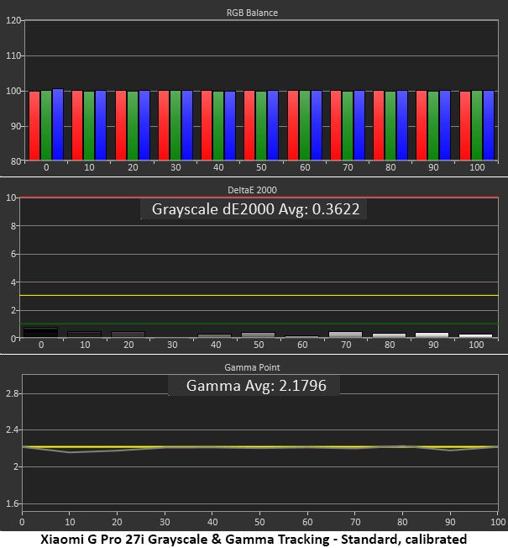The image size is (508, 548).
Task: Click the 110 y-axis label in RGB Balance
Action: [13, 55]
